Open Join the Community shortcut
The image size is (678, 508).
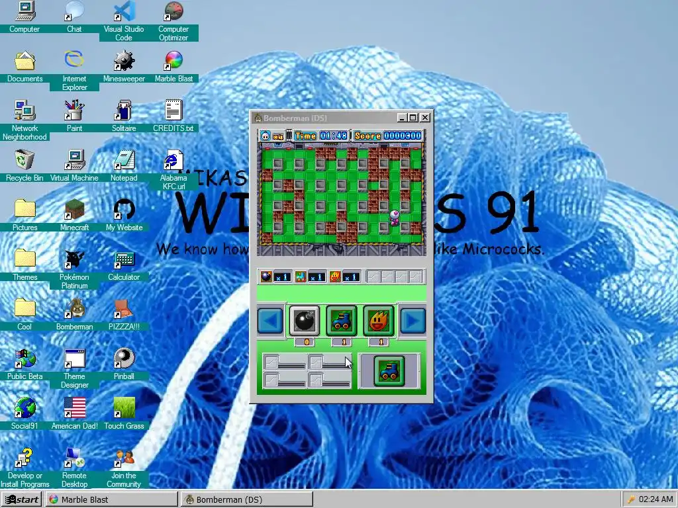124,468
